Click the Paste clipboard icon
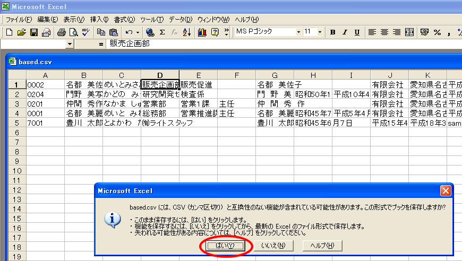Image resolution: width=462 pixels, height=261 pixels. 114,32
